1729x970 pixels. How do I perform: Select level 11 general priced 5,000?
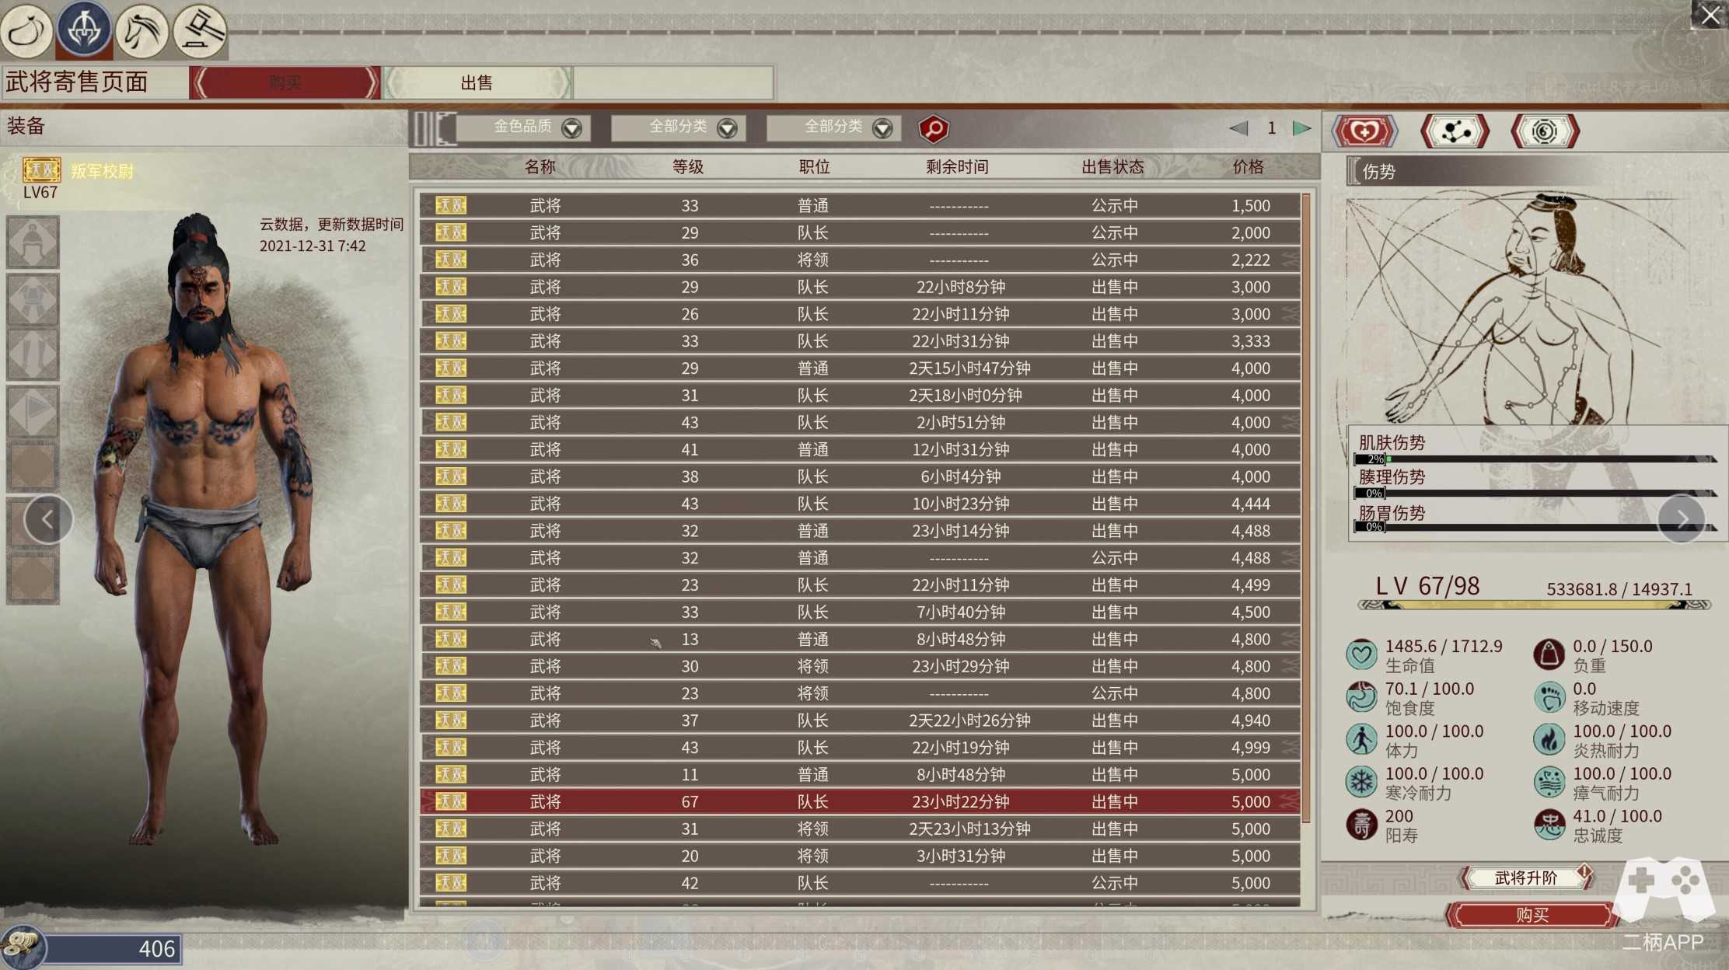point(860,775)
